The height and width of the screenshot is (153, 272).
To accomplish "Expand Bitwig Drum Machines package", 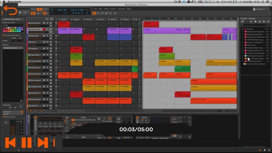I will click(x=243, y=32).
